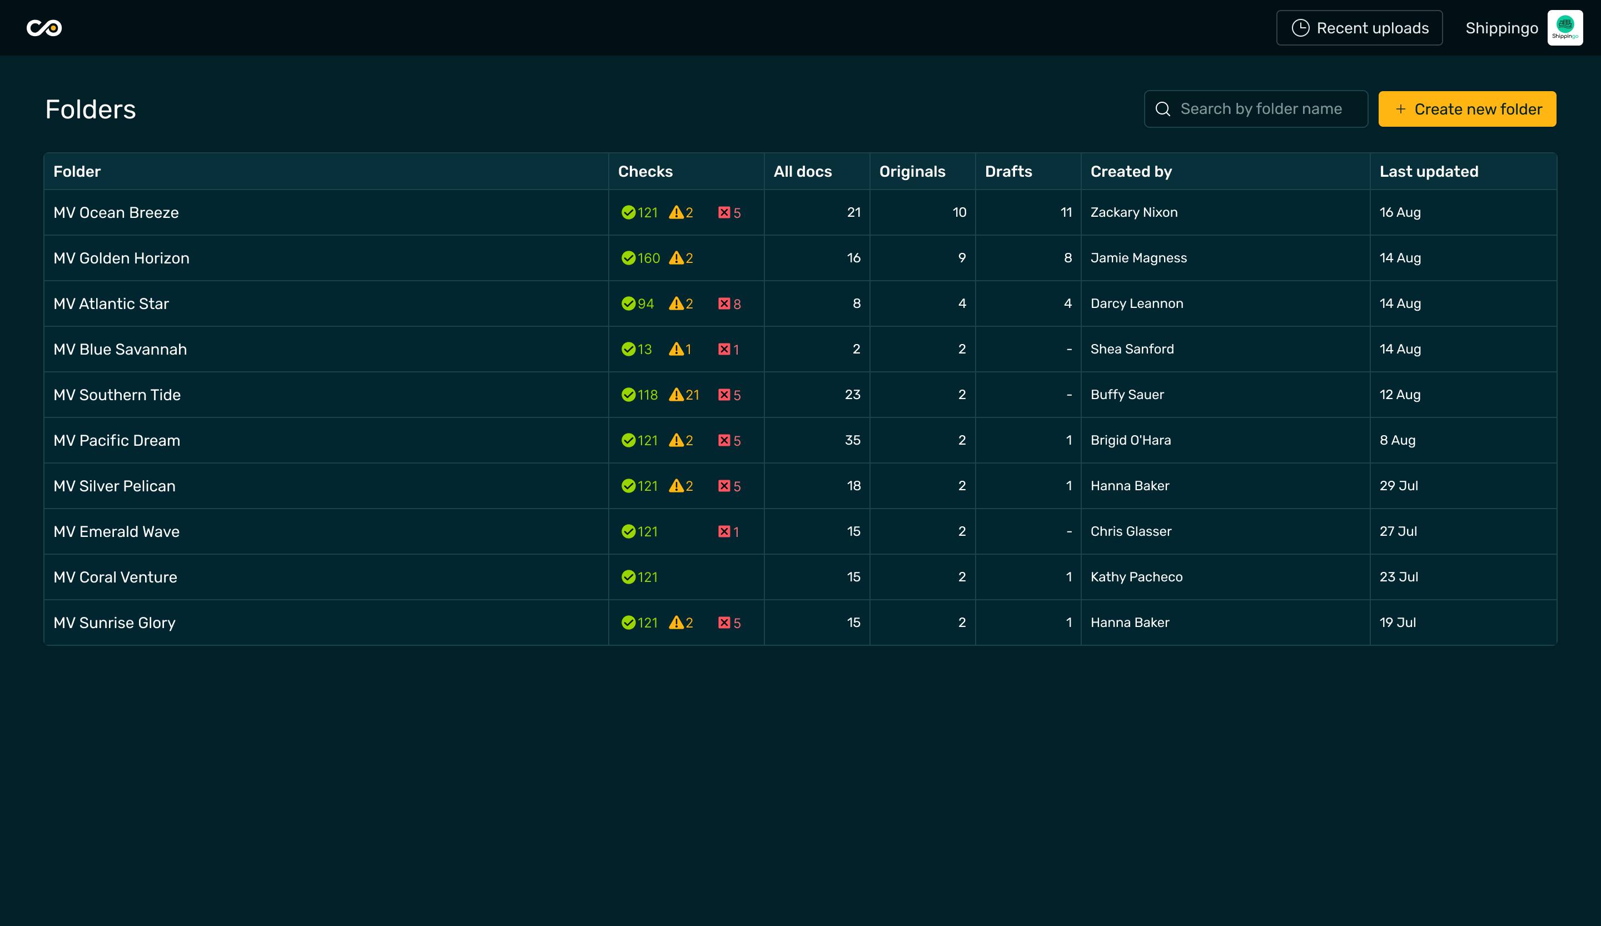The height and width of the screenshot is (926, 1601).
Task: Open the MV Pacific Dream folder
Action: click(x=117, y=441)
